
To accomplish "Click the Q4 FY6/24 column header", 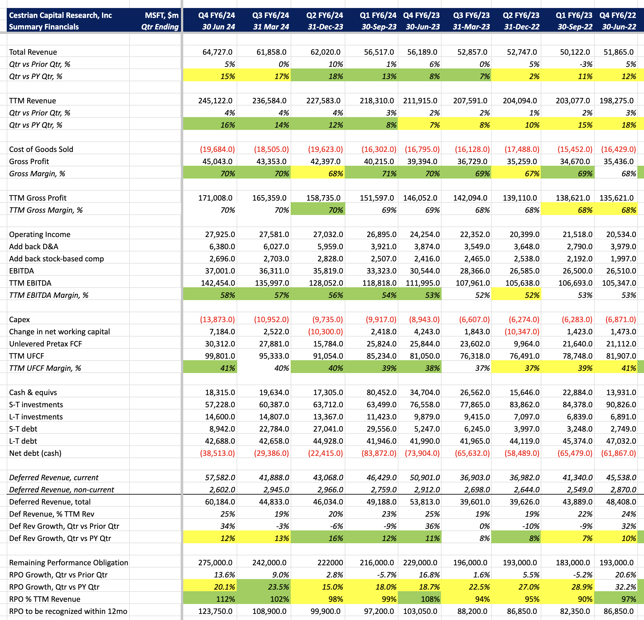I will [216, 15].
